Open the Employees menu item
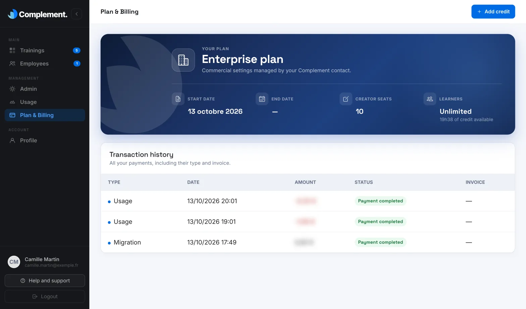Image resolution: width=526 pixels, height=309 pixels. (x=45, y=64)
